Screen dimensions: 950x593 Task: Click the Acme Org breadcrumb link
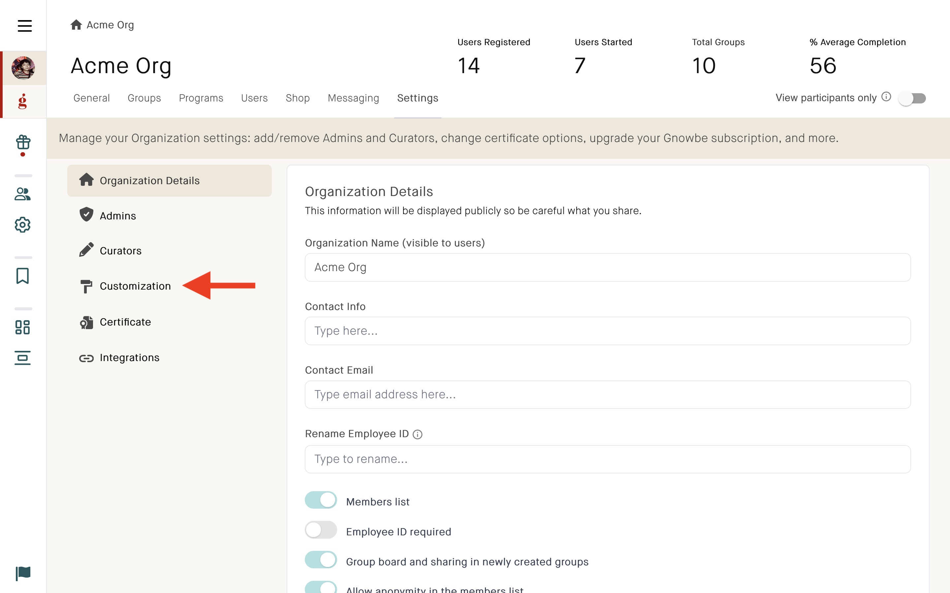[x=110, y=25]
